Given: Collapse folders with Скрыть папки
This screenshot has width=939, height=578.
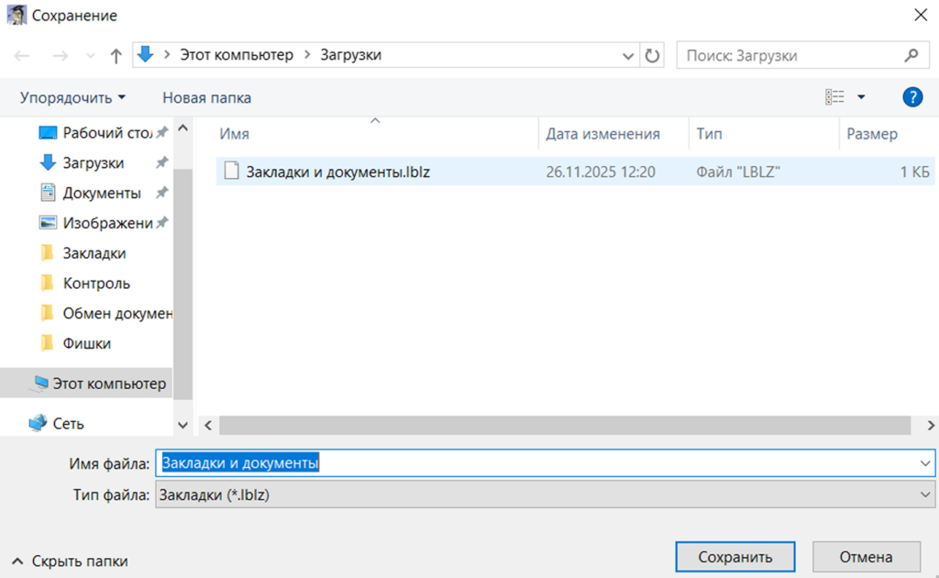Looking at the screenshot, I should [x=70, y=561].
